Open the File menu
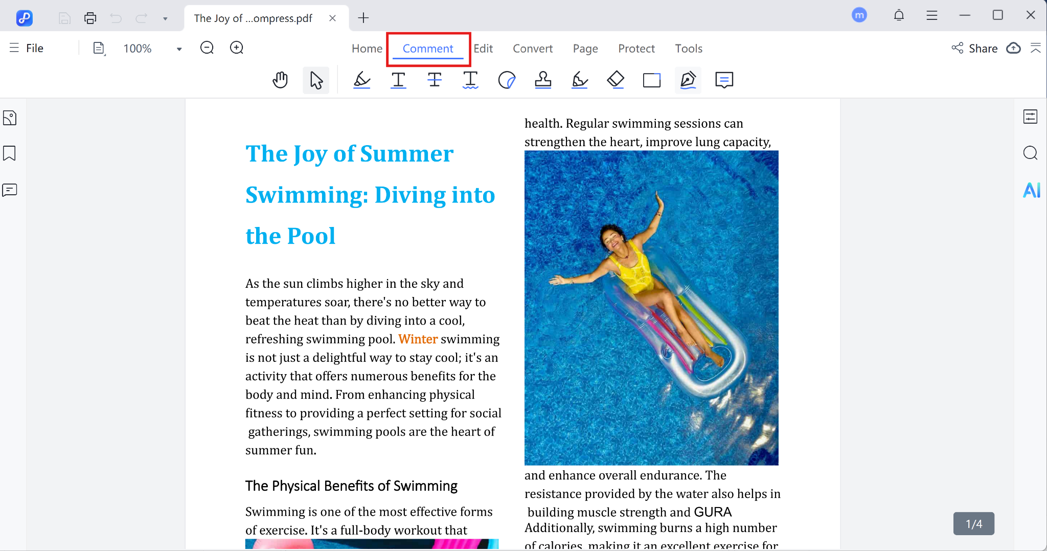The width and height of the screenshot is (1047, 551). (x=27, y=48)
